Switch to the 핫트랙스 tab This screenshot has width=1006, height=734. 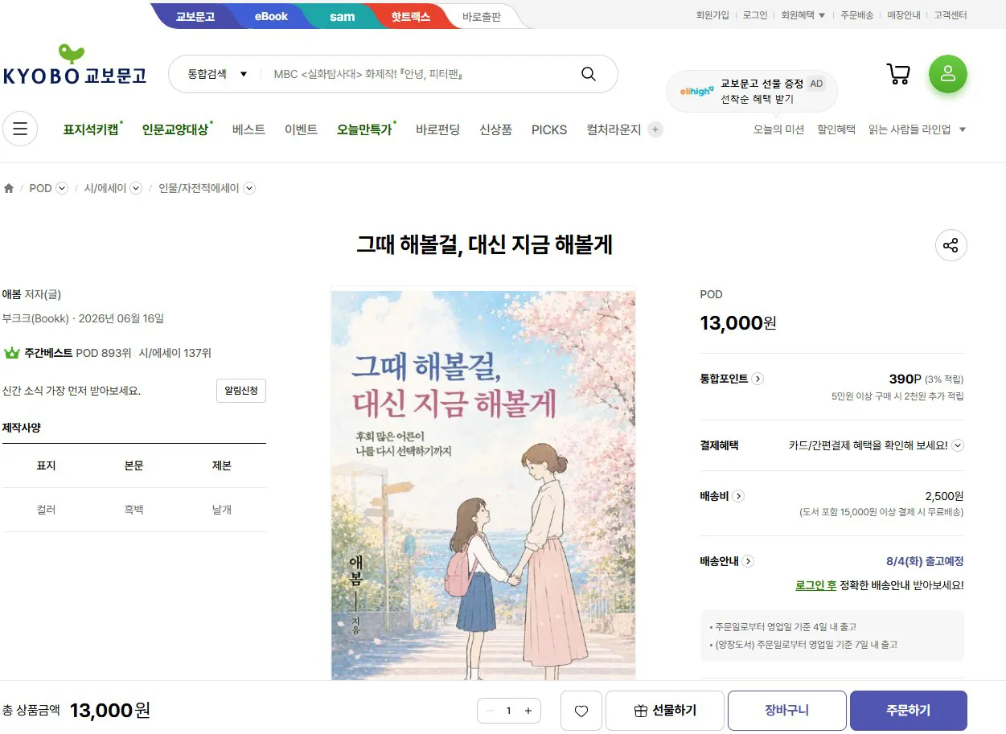coord(410,16)
